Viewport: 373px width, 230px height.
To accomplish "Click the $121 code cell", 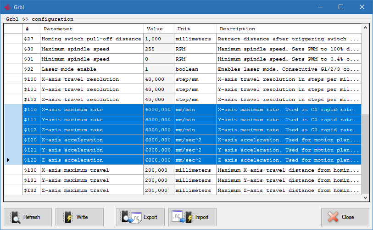I will [31, 150].
